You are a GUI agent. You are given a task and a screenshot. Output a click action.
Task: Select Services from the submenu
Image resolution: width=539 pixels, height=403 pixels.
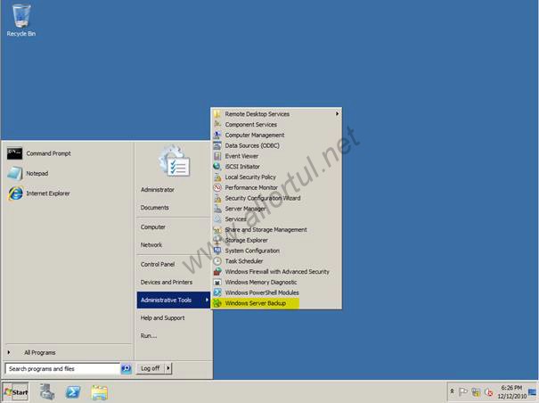pyautogui.click(x=276, y=218)
